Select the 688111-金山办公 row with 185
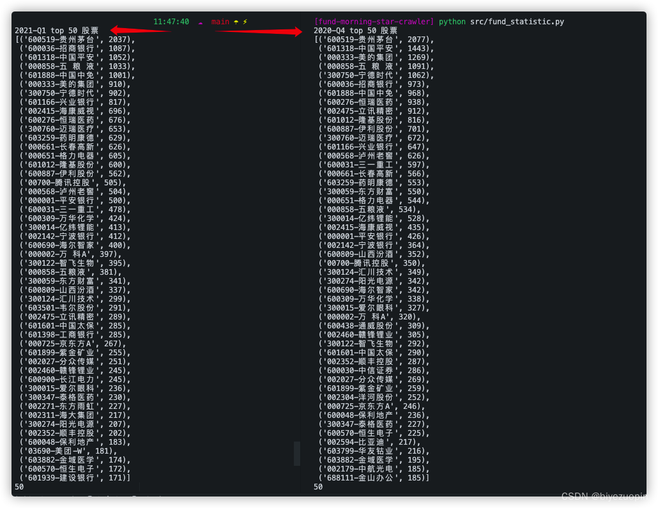This screenshot has width=658, height=508. (374, 478)
